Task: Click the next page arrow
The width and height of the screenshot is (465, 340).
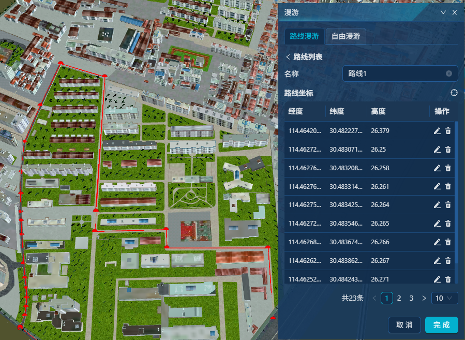Action: coord(424,298)
